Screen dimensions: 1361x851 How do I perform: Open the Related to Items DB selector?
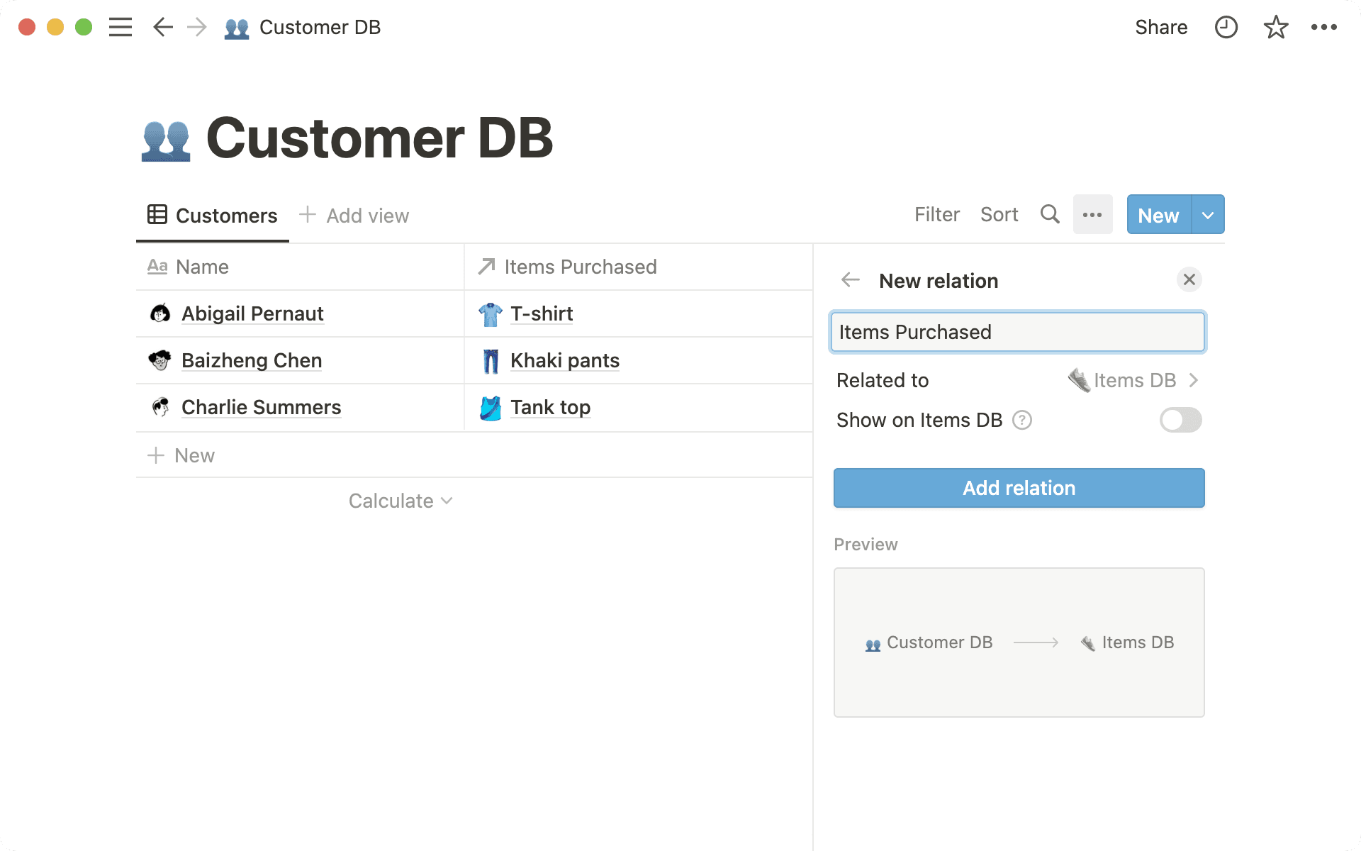(x=1133, y=380)
